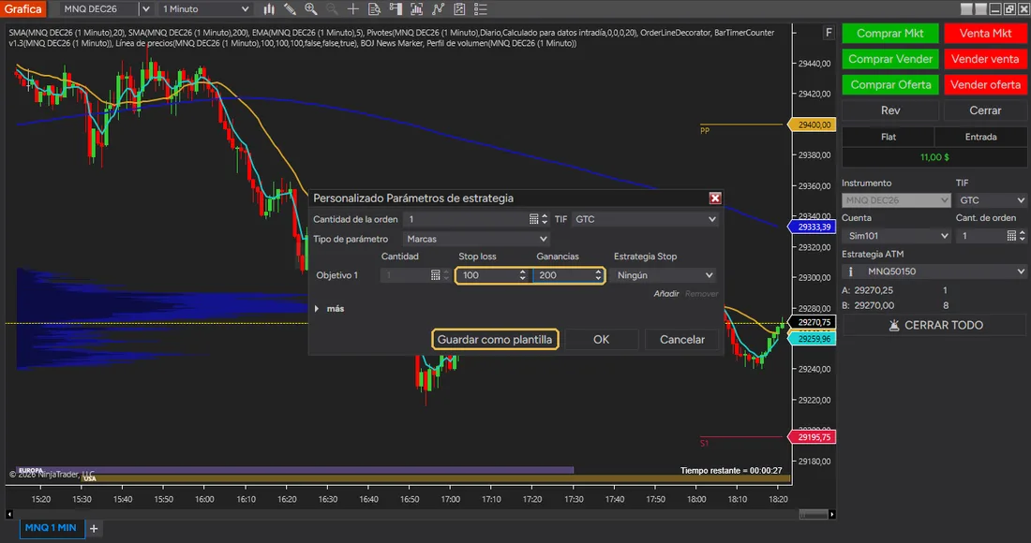Click Comprar Oferta button
This screenshot has height=543, width=1031.
(890, 84)
